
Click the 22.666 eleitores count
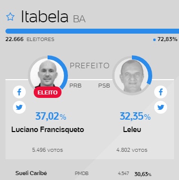pos(30,40)
